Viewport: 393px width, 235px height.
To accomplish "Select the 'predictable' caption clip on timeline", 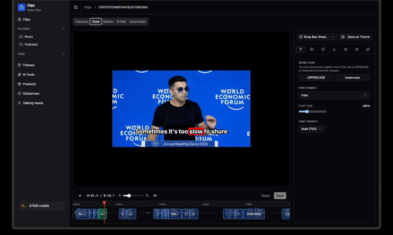I will coord(254,214).
